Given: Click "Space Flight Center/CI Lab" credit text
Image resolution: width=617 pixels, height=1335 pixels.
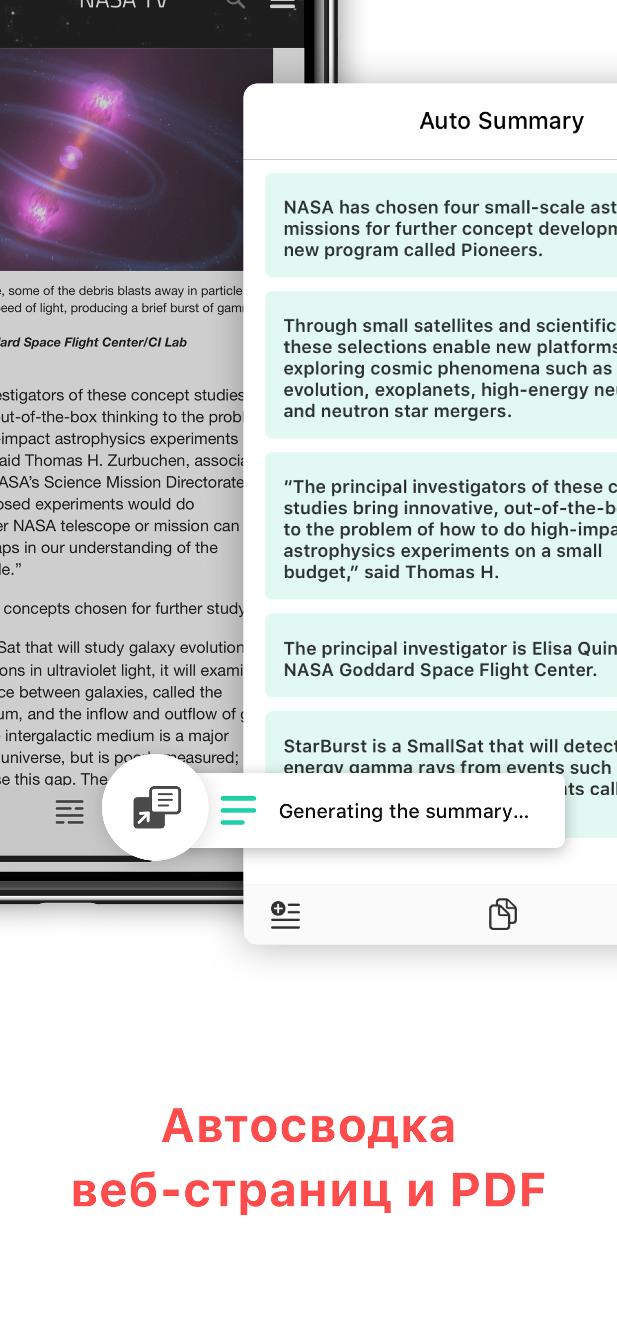Looking at the screenshot, I should coord(105,342).
